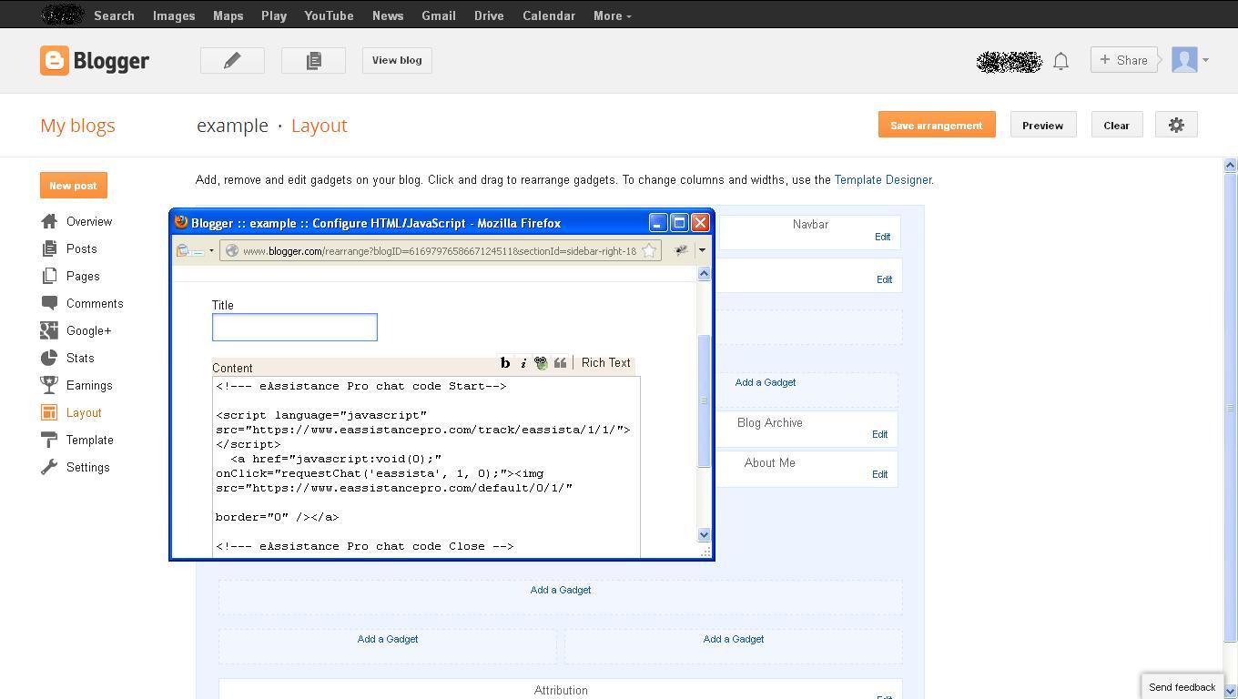The image size is (1238, 699).
Task: Click the pencil new-post icon button
Action: (x=232, y=60)
